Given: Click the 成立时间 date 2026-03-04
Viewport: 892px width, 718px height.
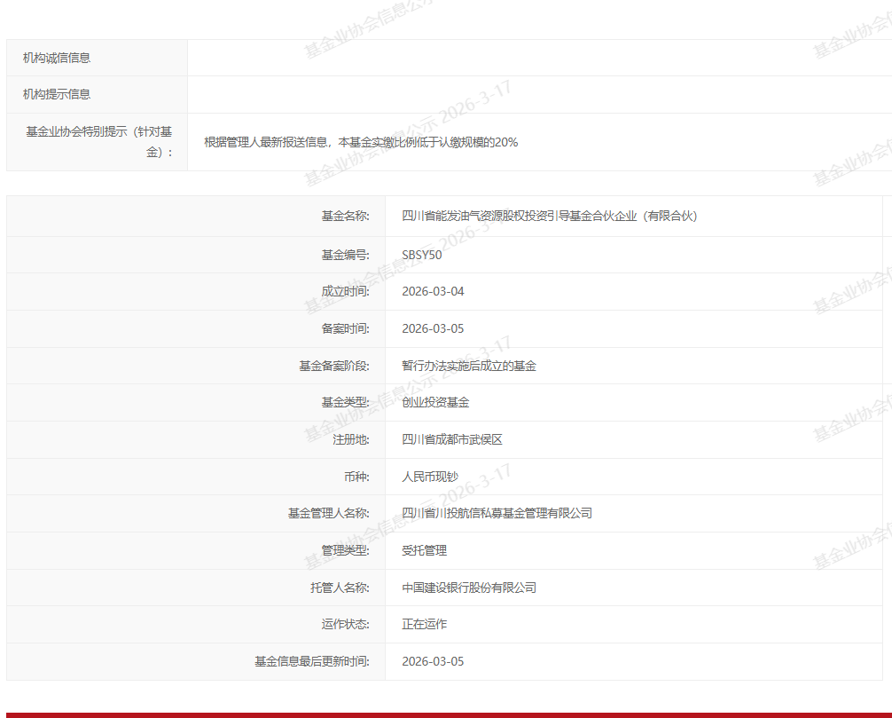Looking at the screenshot, I should pos(433,291).
